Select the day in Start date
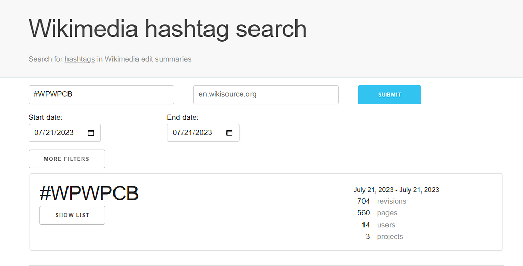 coord(50,133)
